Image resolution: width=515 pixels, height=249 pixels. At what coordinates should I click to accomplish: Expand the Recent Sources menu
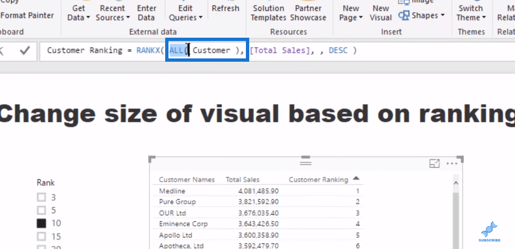pyautogui.click(x=113, y=13)
